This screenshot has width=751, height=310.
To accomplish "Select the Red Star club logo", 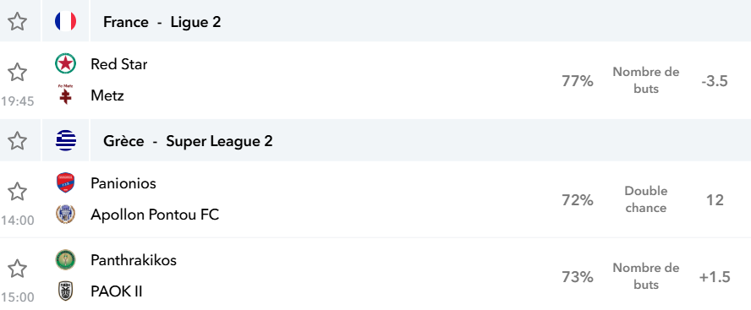I will (66, 64).
